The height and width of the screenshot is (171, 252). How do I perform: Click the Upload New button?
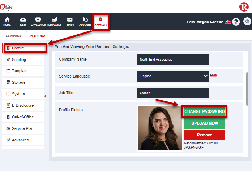[x=204, y=123]
